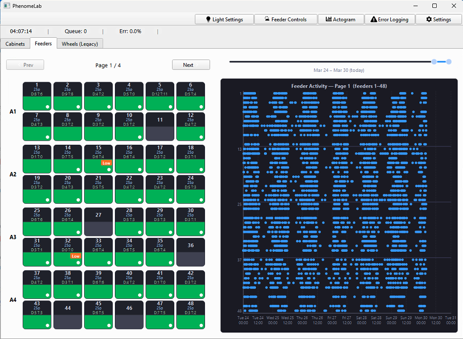Click the white status dot on feeder 1
This screenshot has height=339, width=463.
48,106
